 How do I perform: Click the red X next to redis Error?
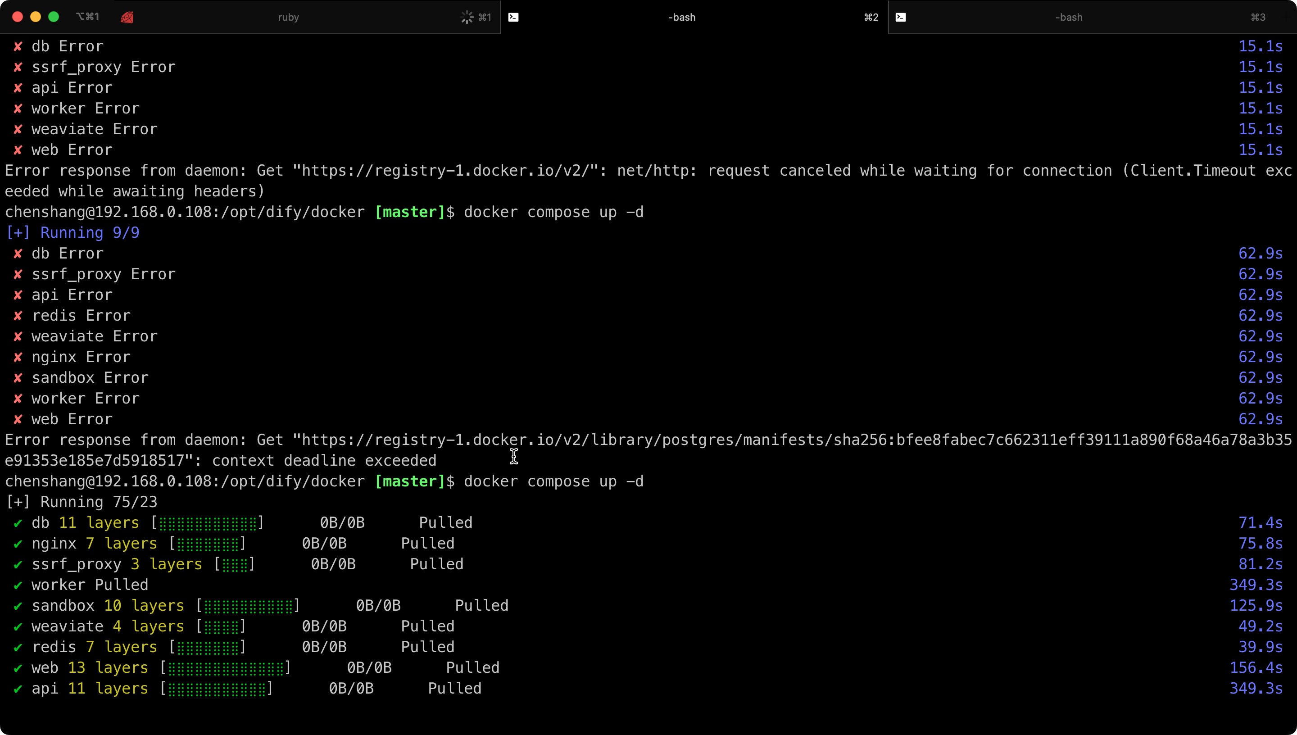coord(18,316)
